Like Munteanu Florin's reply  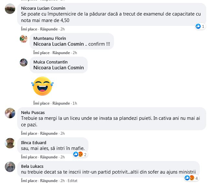pyautogui.click(x=41, y=53)
